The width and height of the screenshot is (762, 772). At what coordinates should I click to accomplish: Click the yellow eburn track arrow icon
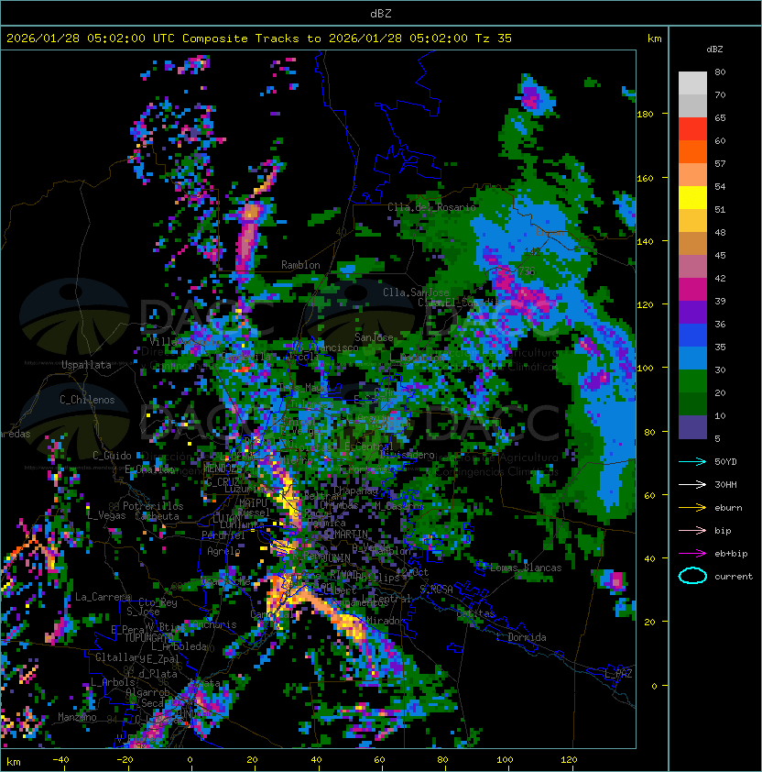pos(692,508)
